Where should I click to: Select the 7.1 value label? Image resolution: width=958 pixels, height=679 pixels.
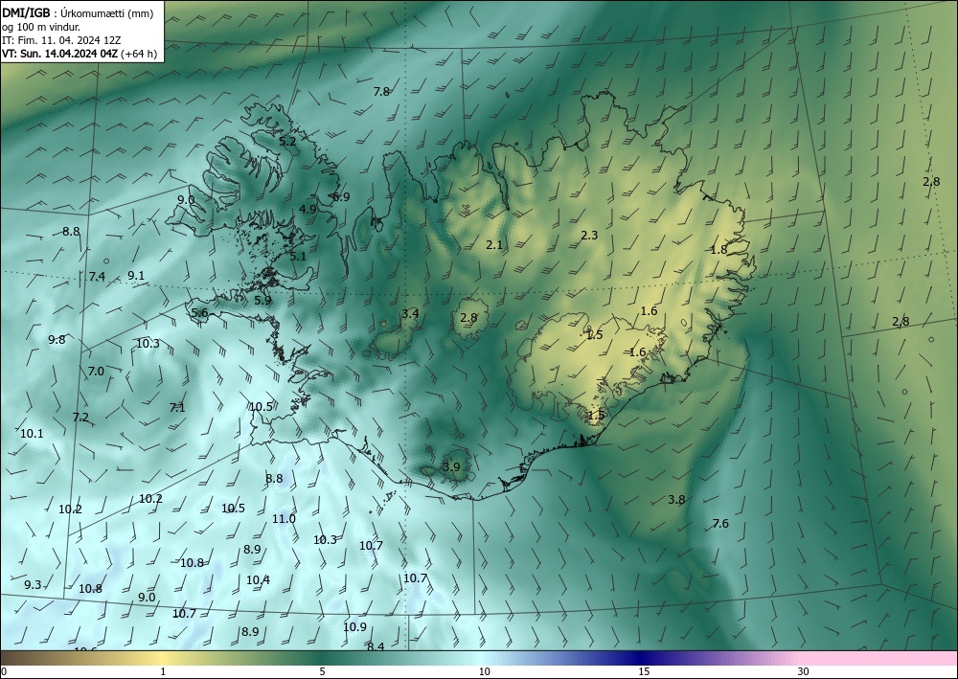pos(177,407)
